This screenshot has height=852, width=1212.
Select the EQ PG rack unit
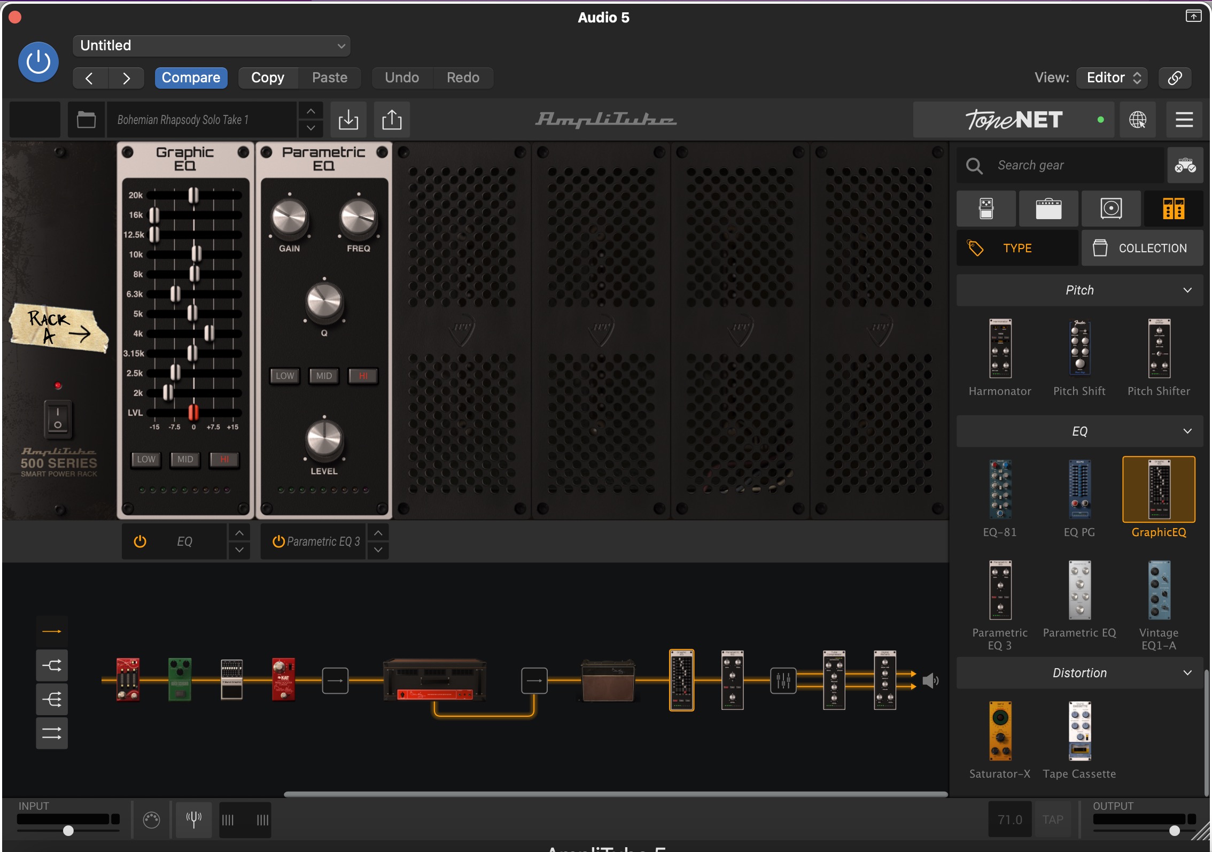1079,489
